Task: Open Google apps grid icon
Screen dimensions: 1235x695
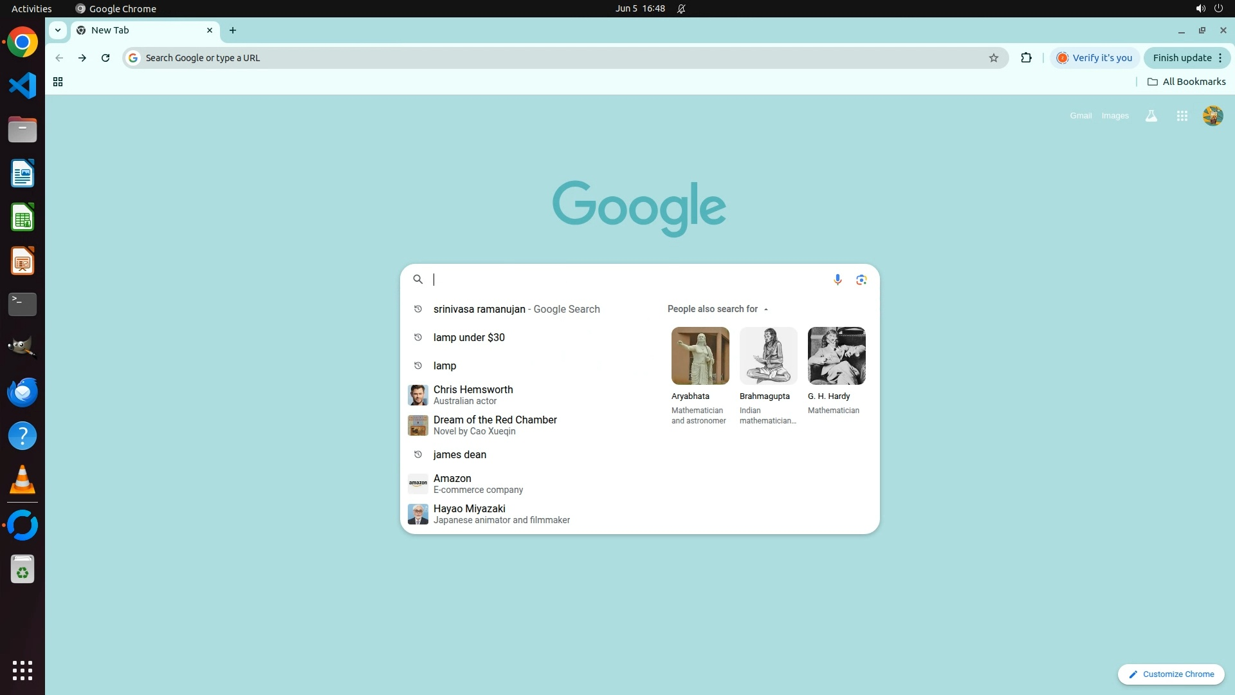Action: click(1182, 116)
